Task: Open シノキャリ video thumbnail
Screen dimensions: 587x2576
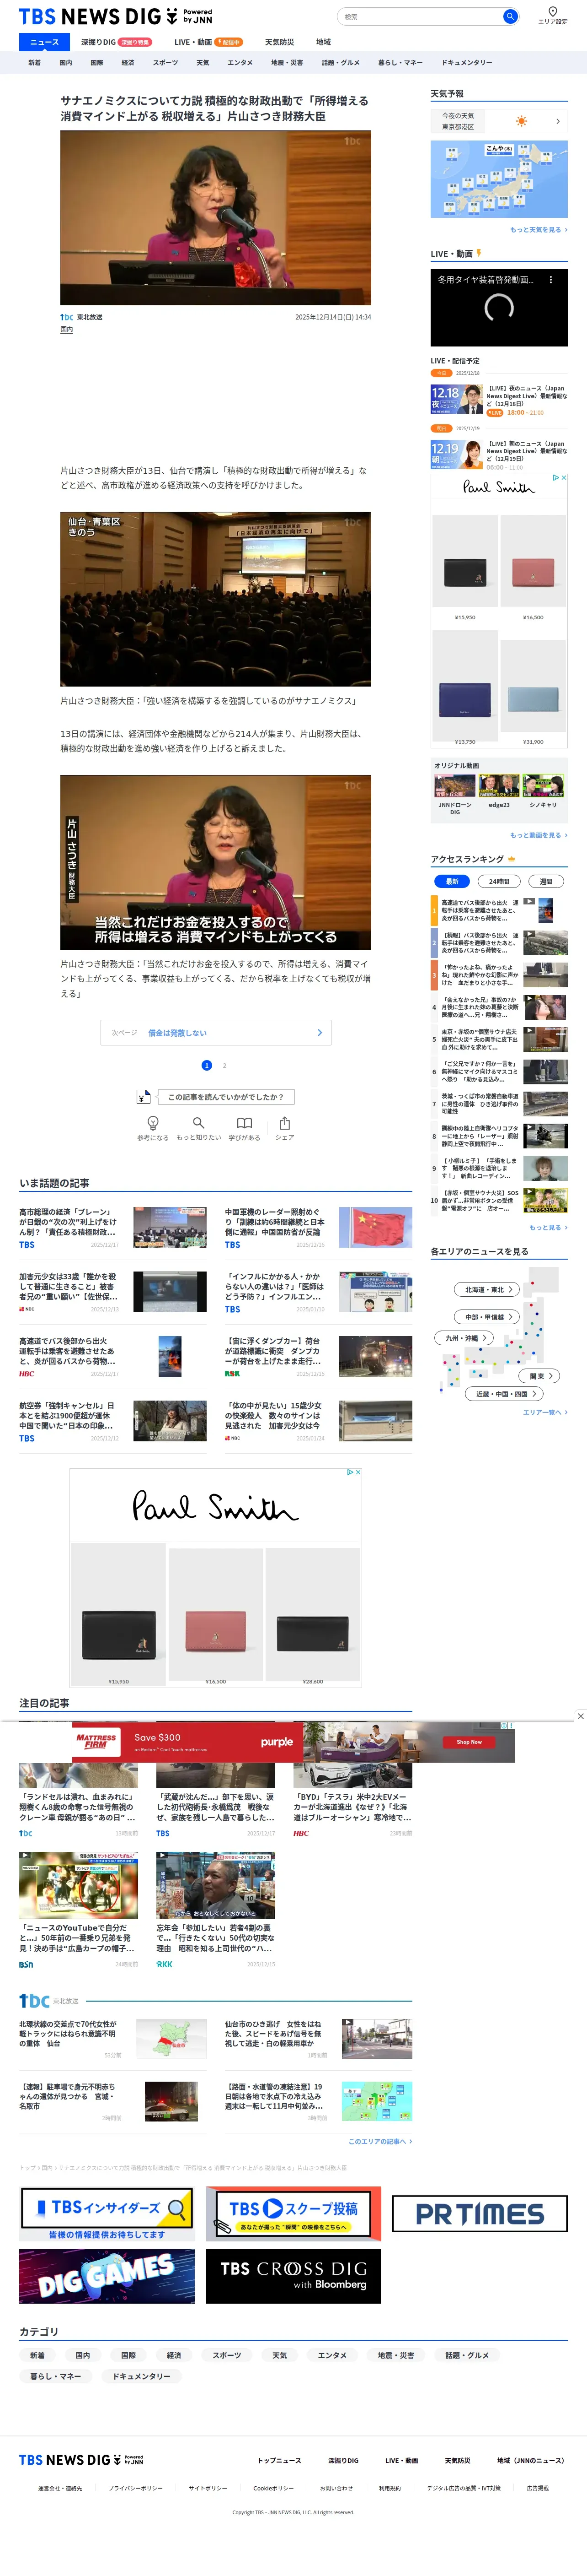Action: (543, 785)
